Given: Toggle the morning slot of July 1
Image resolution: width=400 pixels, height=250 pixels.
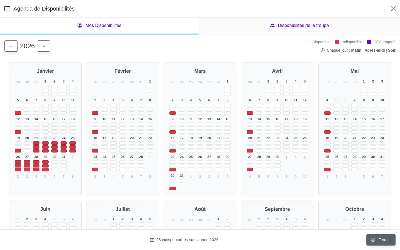Looking at the screenshot, I should coord(113,224).
